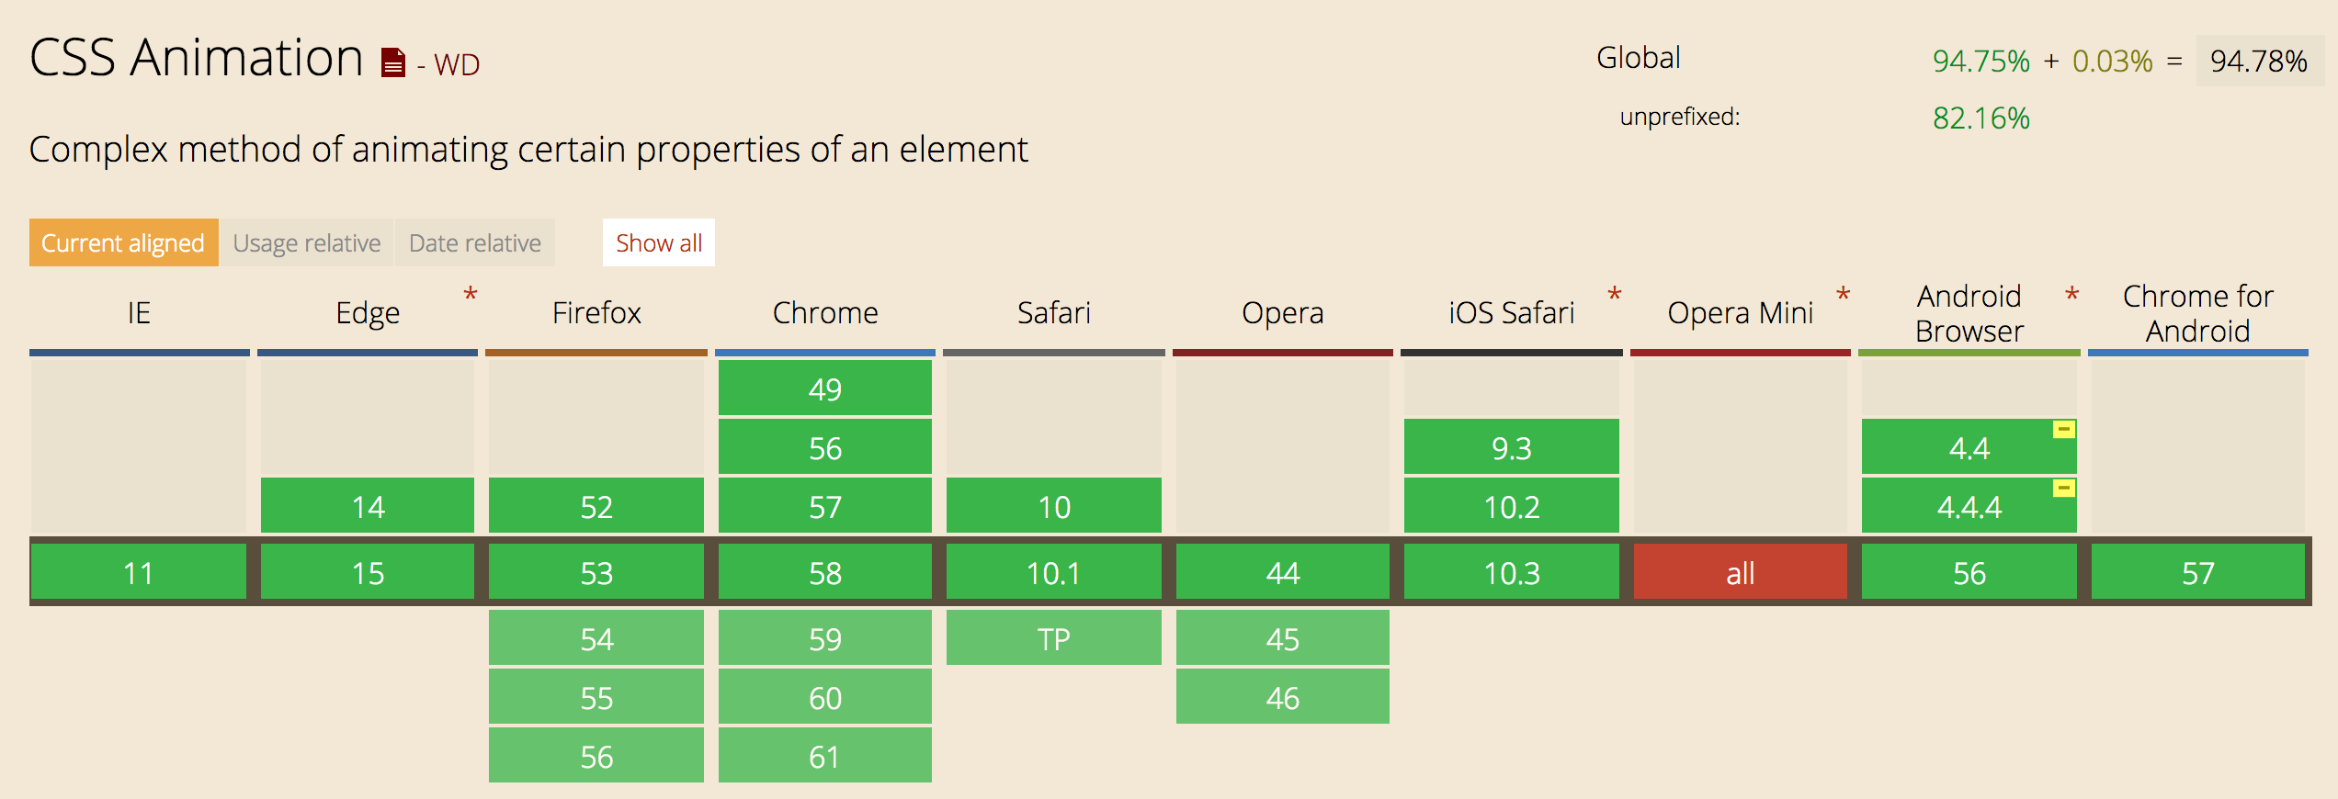
Task: Click the Show all button
Action: 658,242
